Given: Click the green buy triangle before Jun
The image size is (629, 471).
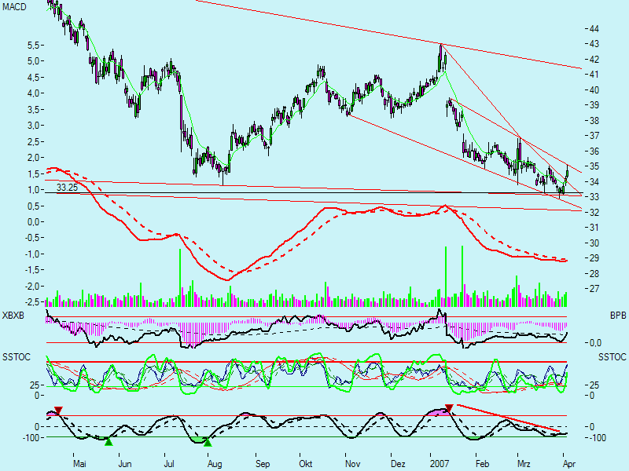Looking at the screenshot, I should (x=109, y=442).
